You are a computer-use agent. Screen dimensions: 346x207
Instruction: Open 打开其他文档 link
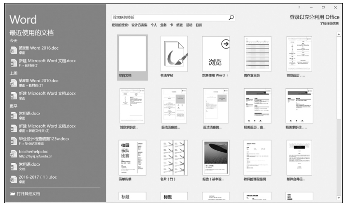(x=25, y=194)
